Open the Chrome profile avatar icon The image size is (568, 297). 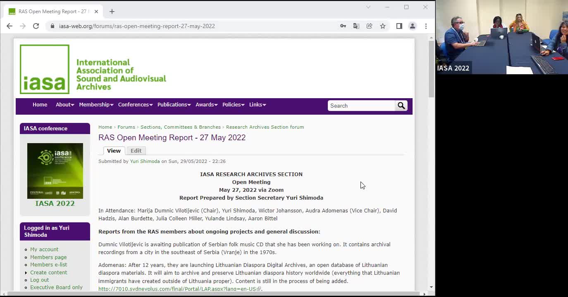tap(413, 26)
